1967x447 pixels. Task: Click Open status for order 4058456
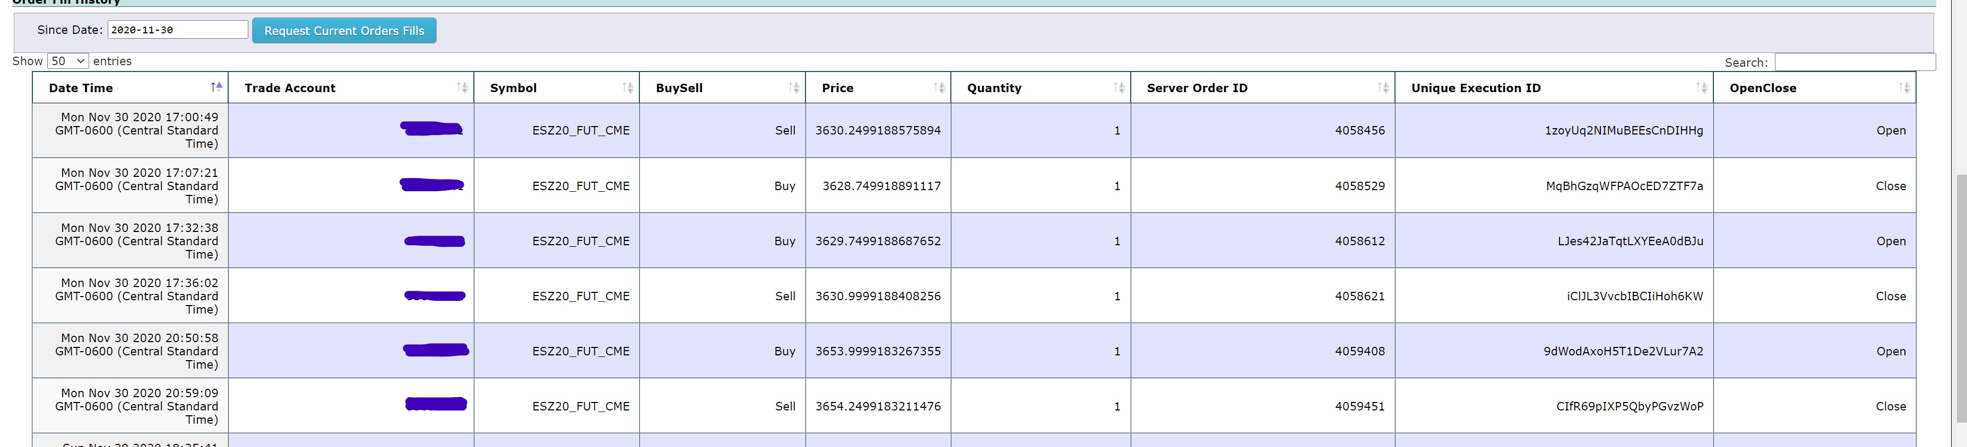point(1891,130)
